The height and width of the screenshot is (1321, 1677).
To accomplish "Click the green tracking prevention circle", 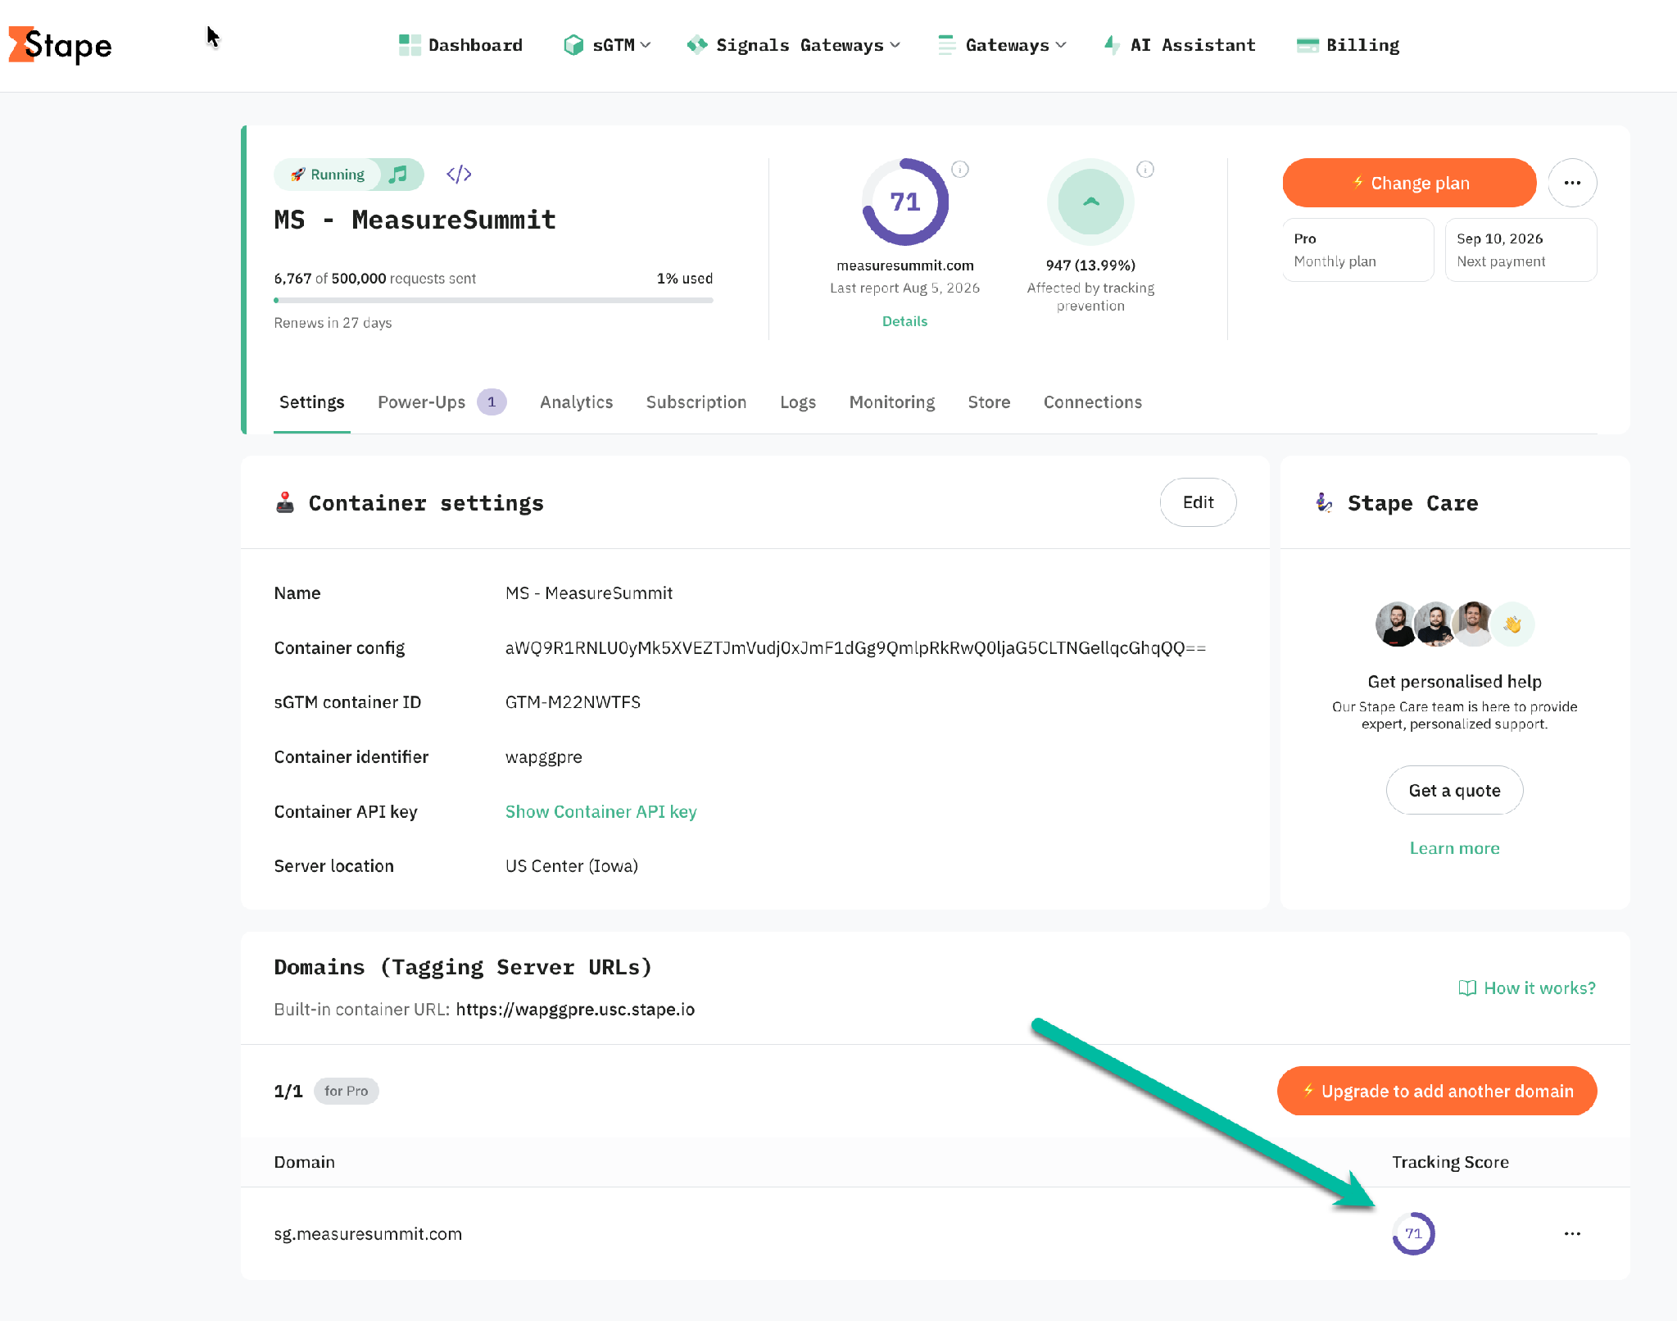I will click(1090, 202).
